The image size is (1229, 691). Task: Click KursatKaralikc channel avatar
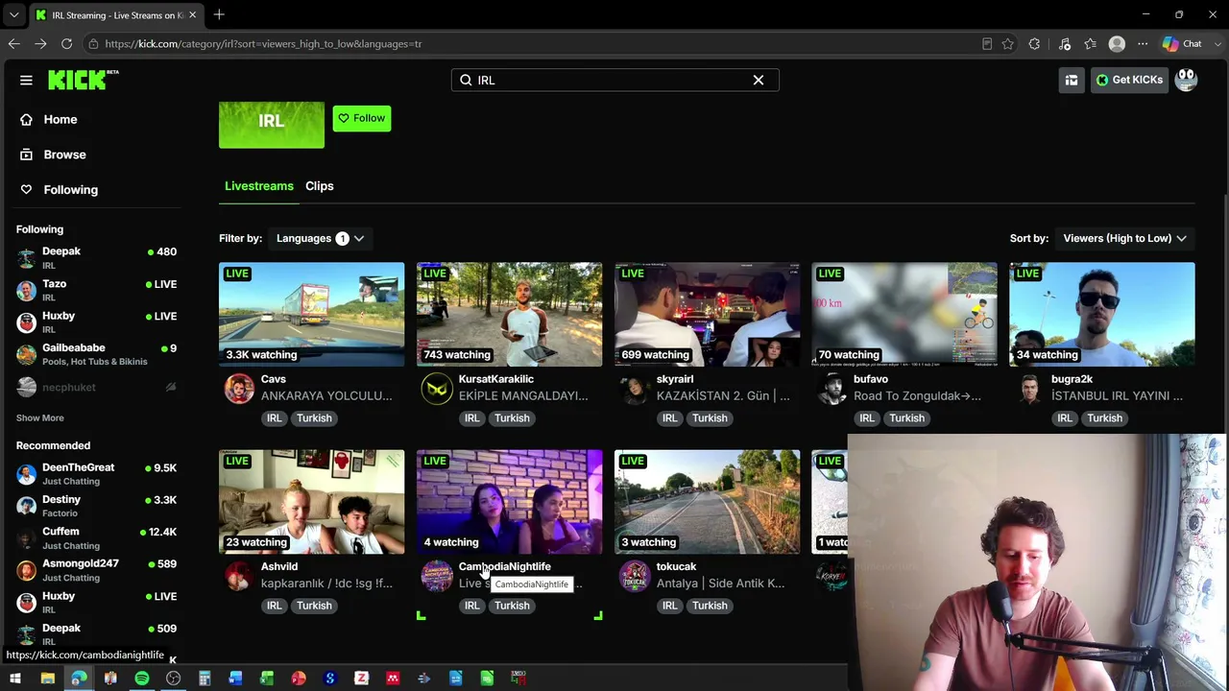point(437,389)
